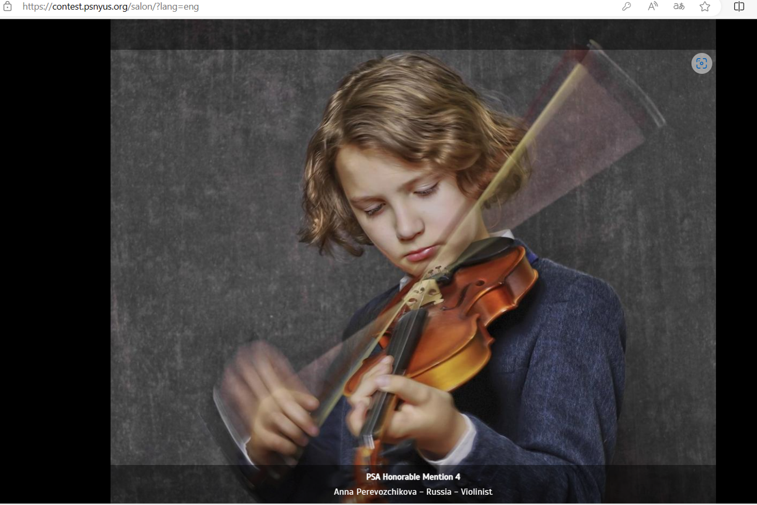Viewport: 757px width, 505px height.
Task: Click the visual search icon on photo
Action: [701, 64]
